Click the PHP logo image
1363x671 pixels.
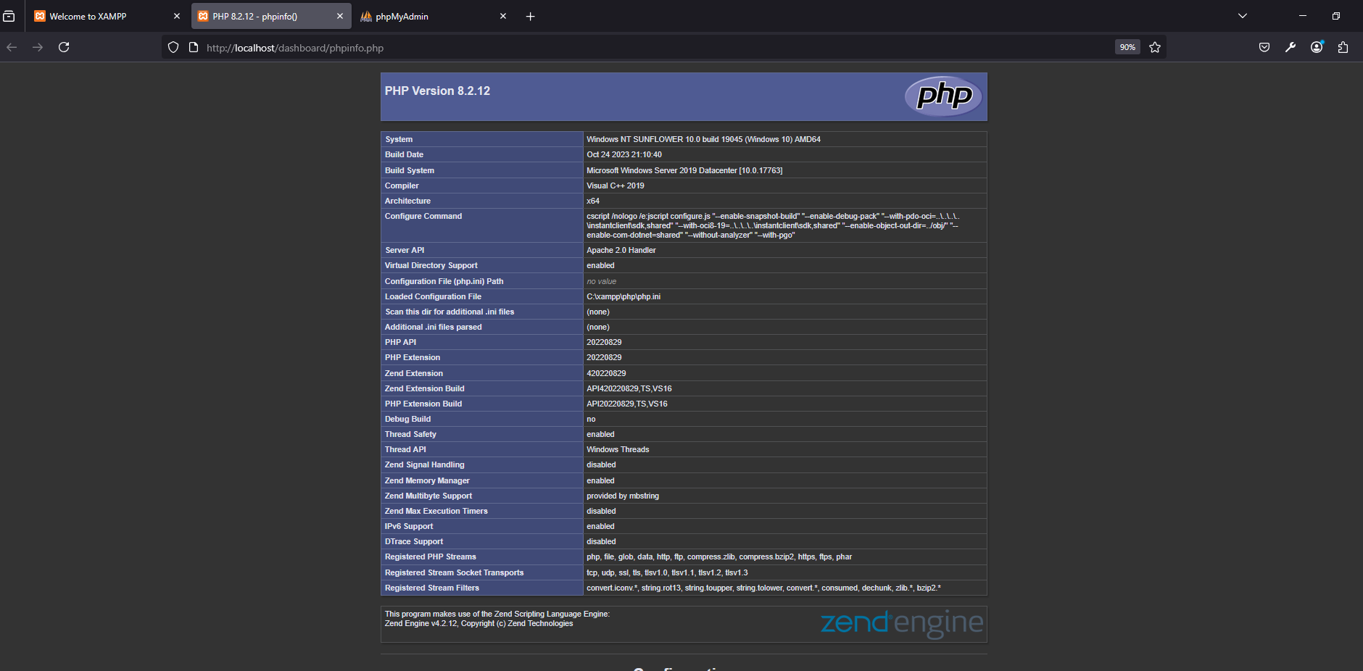(942, 95)
